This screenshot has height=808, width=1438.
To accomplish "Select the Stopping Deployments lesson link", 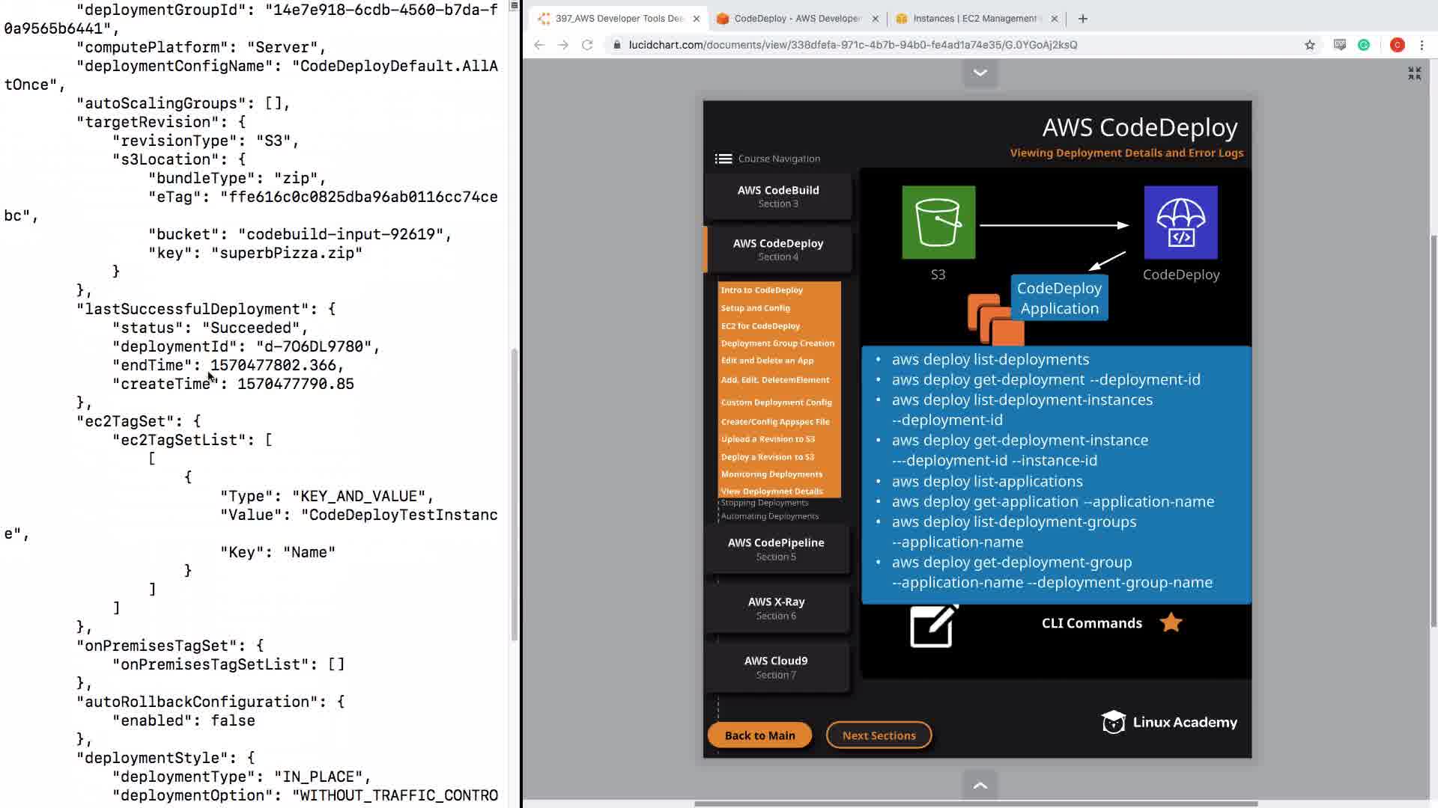I will 764,503.
